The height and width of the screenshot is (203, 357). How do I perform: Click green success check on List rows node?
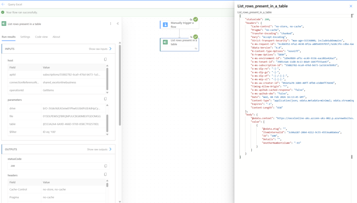click(x=196, y=37)
